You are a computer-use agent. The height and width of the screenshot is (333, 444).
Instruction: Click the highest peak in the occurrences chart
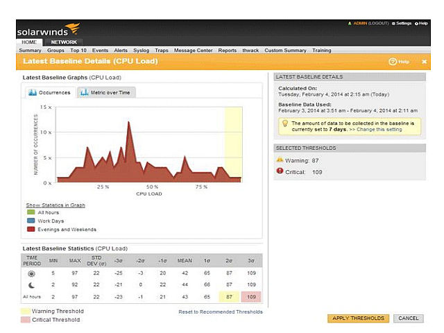pyautogui.click(x=128, y=122)
